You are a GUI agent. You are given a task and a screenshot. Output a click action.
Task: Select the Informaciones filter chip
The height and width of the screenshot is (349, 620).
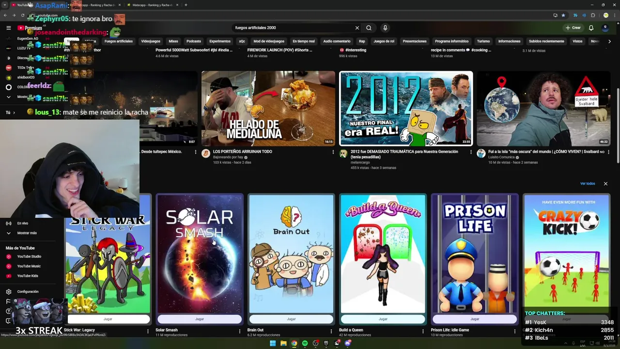pyautogui.click(x=509, y=41)
